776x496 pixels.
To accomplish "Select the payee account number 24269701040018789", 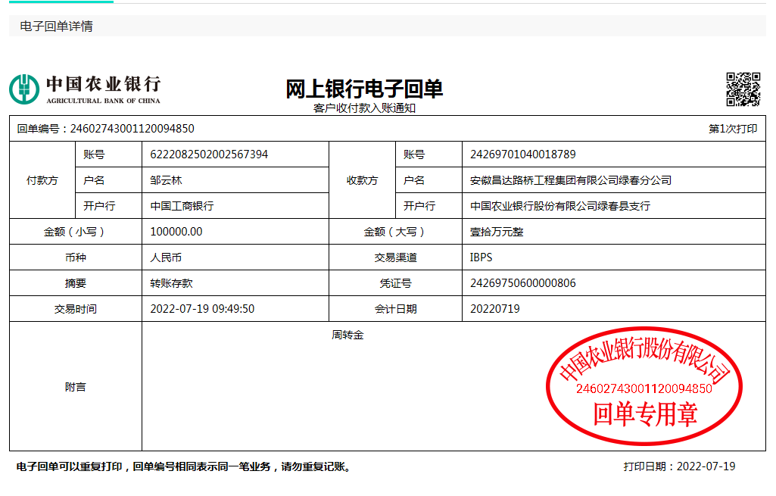I will click(522, 154).
